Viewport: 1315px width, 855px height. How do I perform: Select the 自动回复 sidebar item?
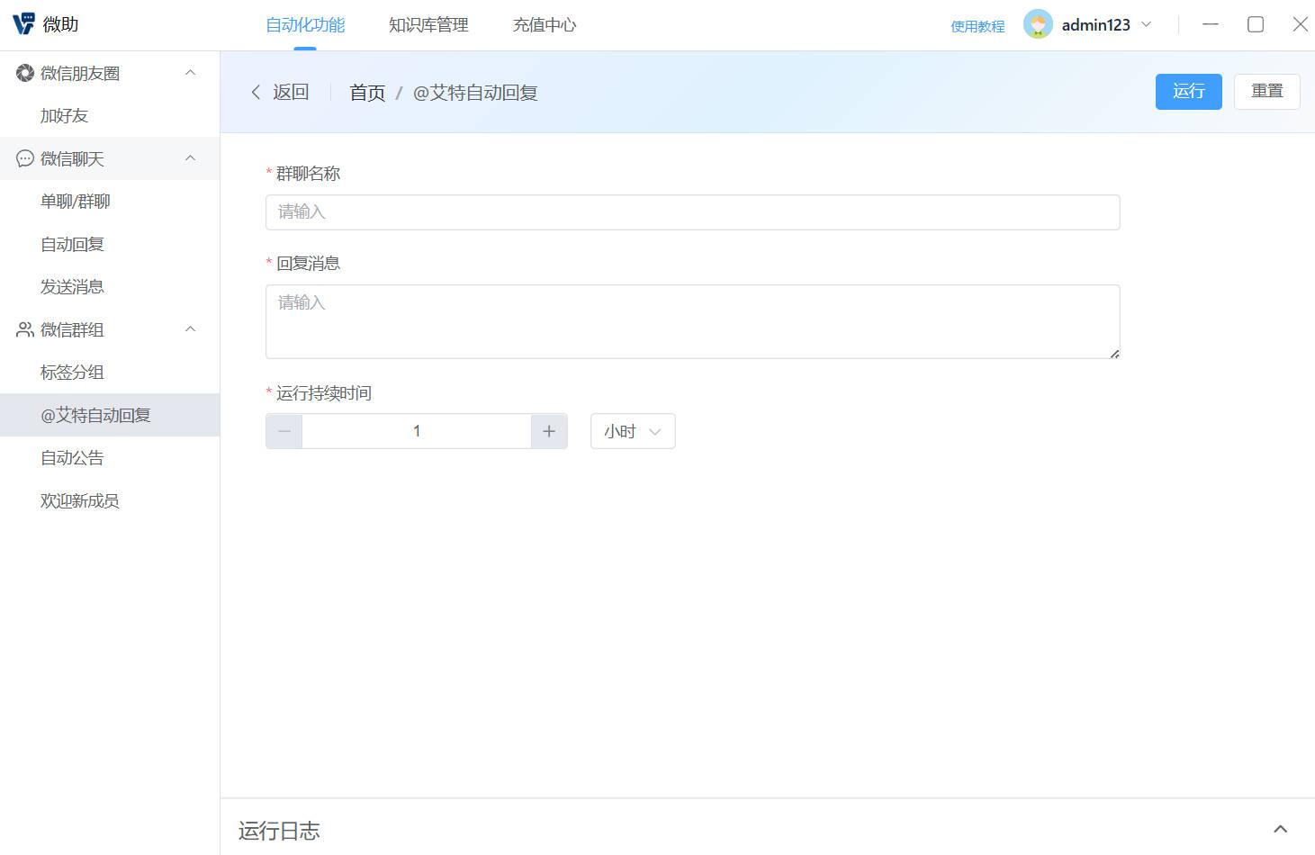pyautogui.click(x=72, y=243)
